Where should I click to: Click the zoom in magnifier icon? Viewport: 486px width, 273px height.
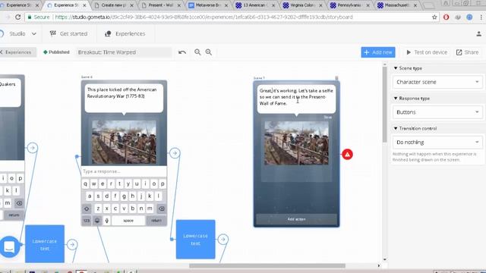pyautogui.click(x=209, y=52)
